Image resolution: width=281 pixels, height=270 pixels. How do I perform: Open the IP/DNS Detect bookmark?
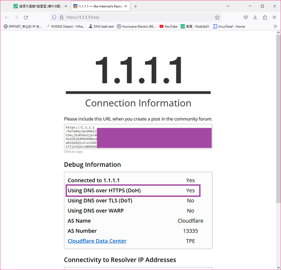point(66,27)
